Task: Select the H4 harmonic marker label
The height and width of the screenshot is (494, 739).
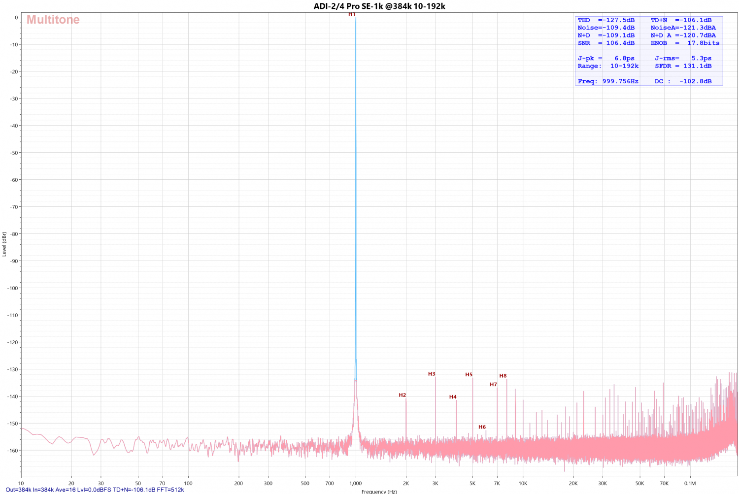Action: [453, 397]
